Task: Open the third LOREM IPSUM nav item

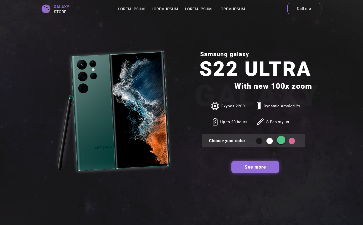Action: 198,9
